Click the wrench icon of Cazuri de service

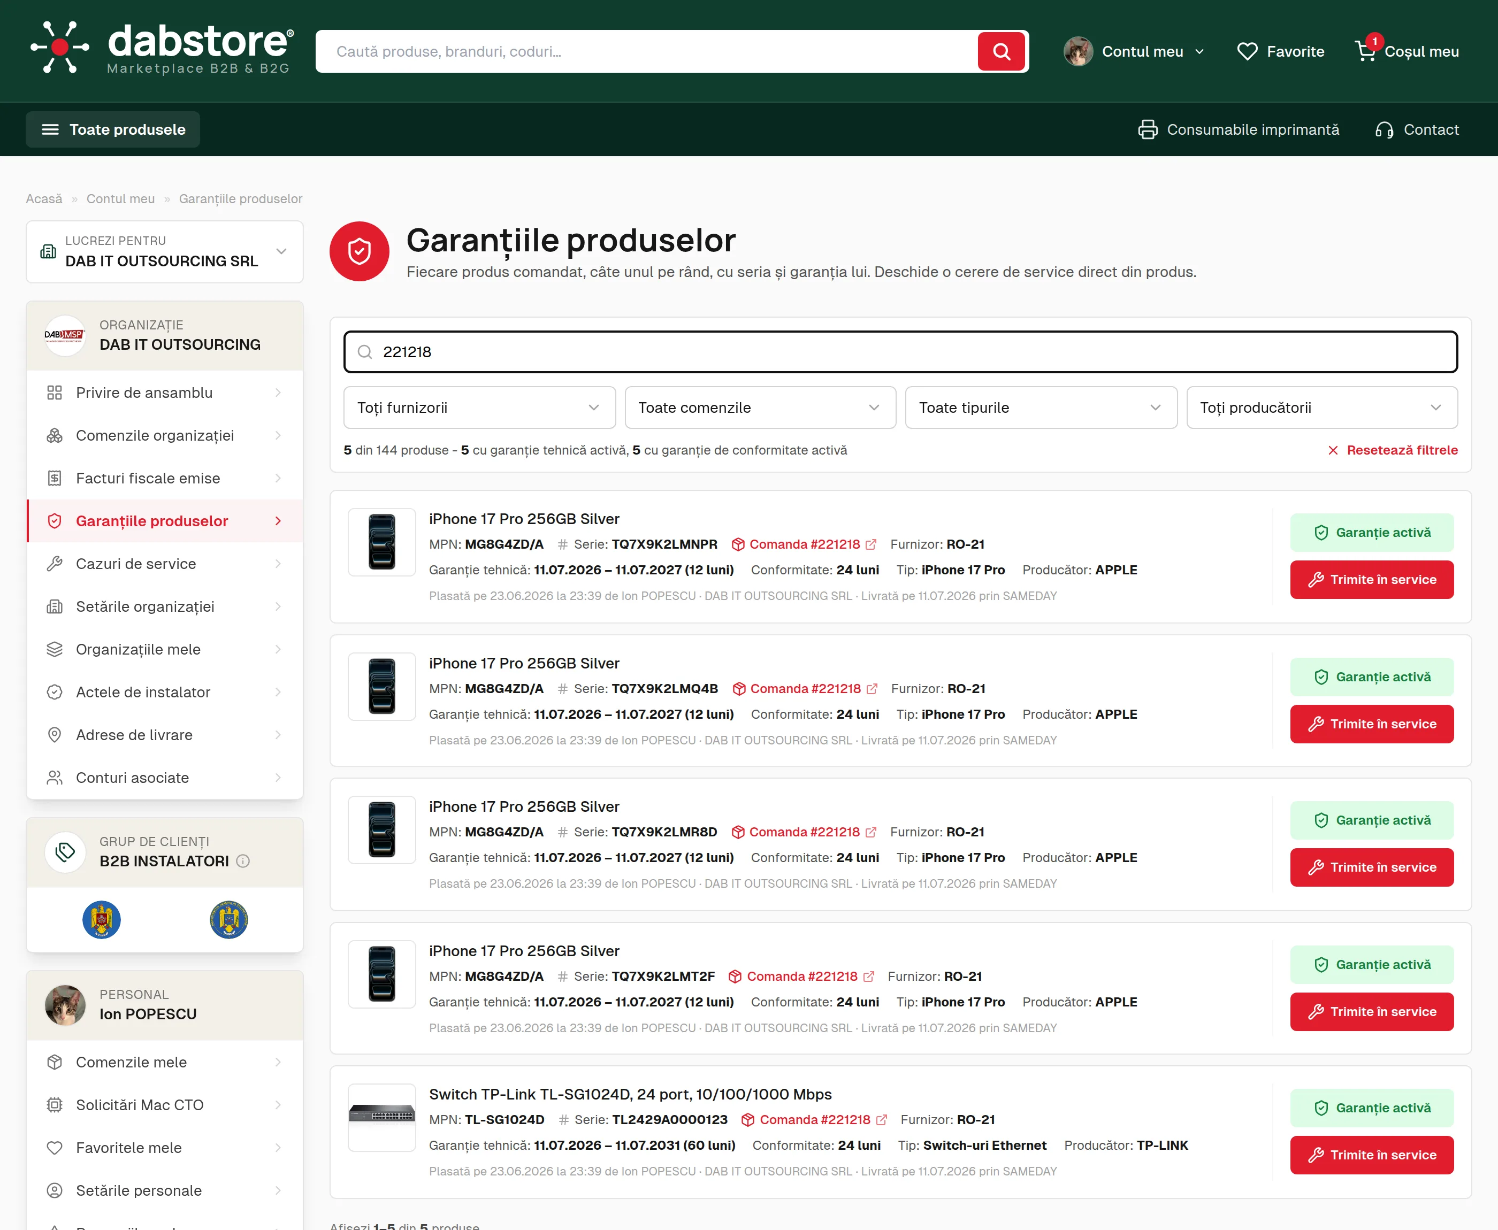[x=55, y=564]
